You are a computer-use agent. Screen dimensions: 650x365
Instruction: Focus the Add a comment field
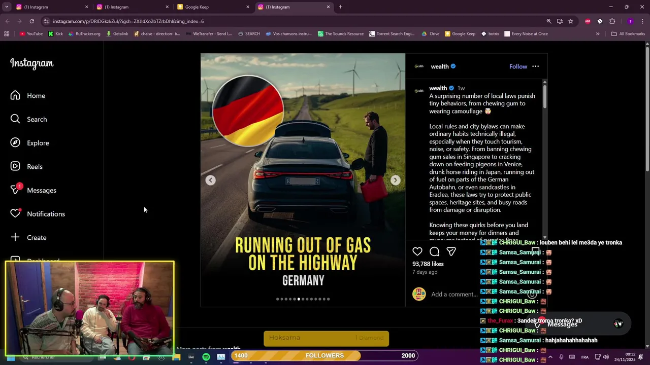454,294
